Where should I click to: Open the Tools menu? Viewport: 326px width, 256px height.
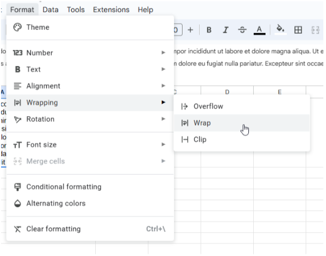pos(75,10)
